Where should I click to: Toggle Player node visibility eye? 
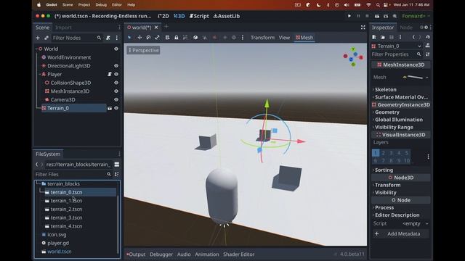(x=116, y=74)
